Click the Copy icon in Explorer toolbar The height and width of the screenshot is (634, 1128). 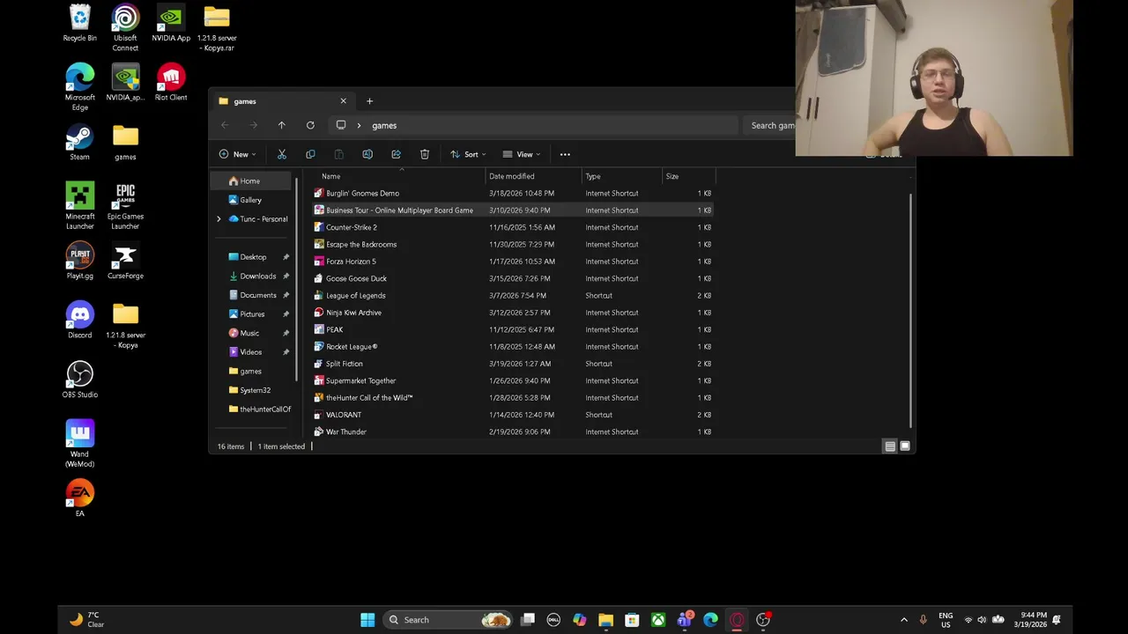tap(310, 154)
